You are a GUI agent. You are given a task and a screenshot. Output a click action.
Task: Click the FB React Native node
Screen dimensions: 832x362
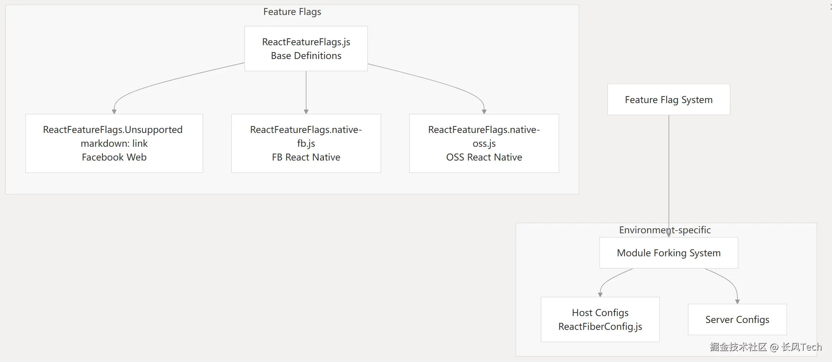click(306, 143)
